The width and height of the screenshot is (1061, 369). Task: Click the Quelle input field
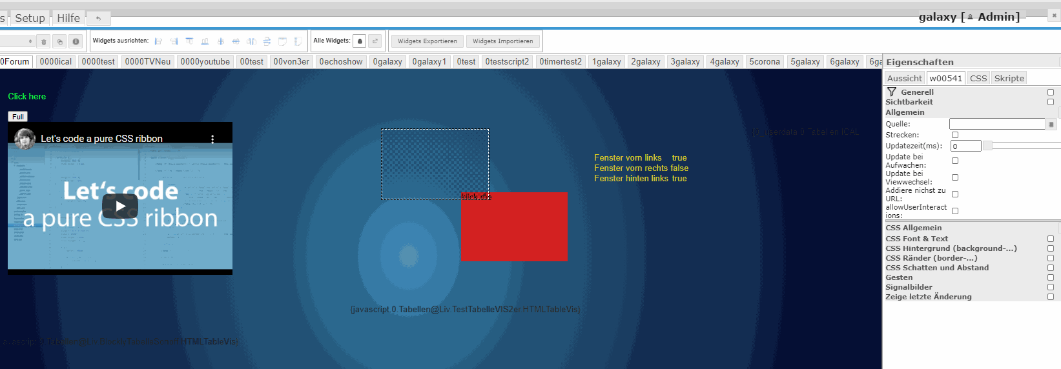(x=997, y=124)
